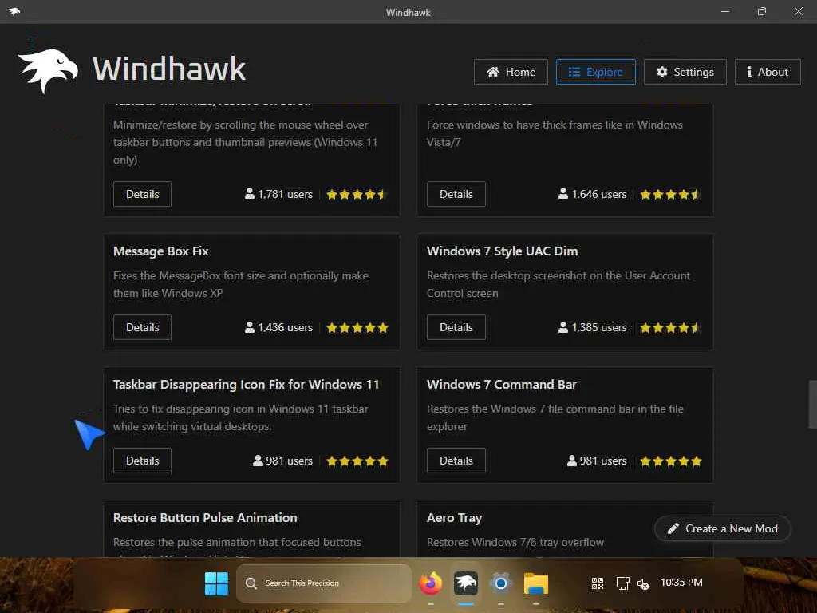The height and width of the screenshot is (613, 817).
Task: Click the Windows 7 Command Bar title
Action: [501, 385]
